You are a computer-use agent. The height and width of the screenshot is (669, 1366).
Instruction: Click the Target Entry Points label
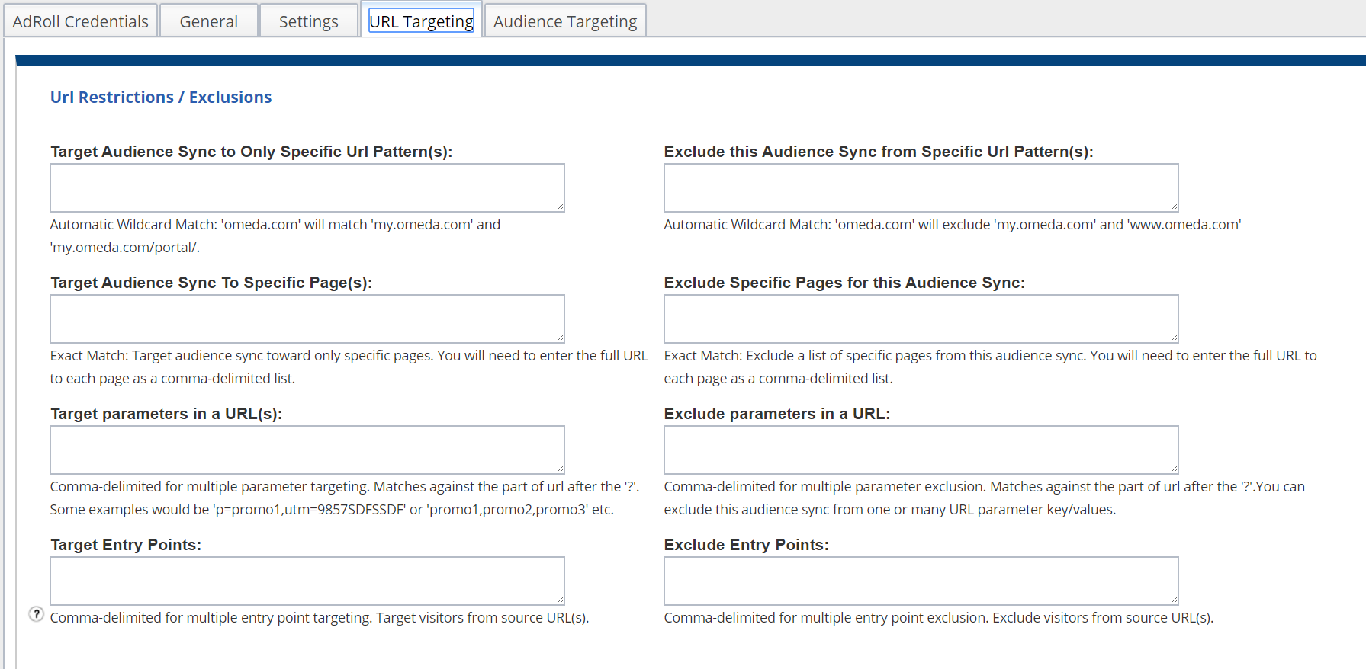tap(126, 545)
